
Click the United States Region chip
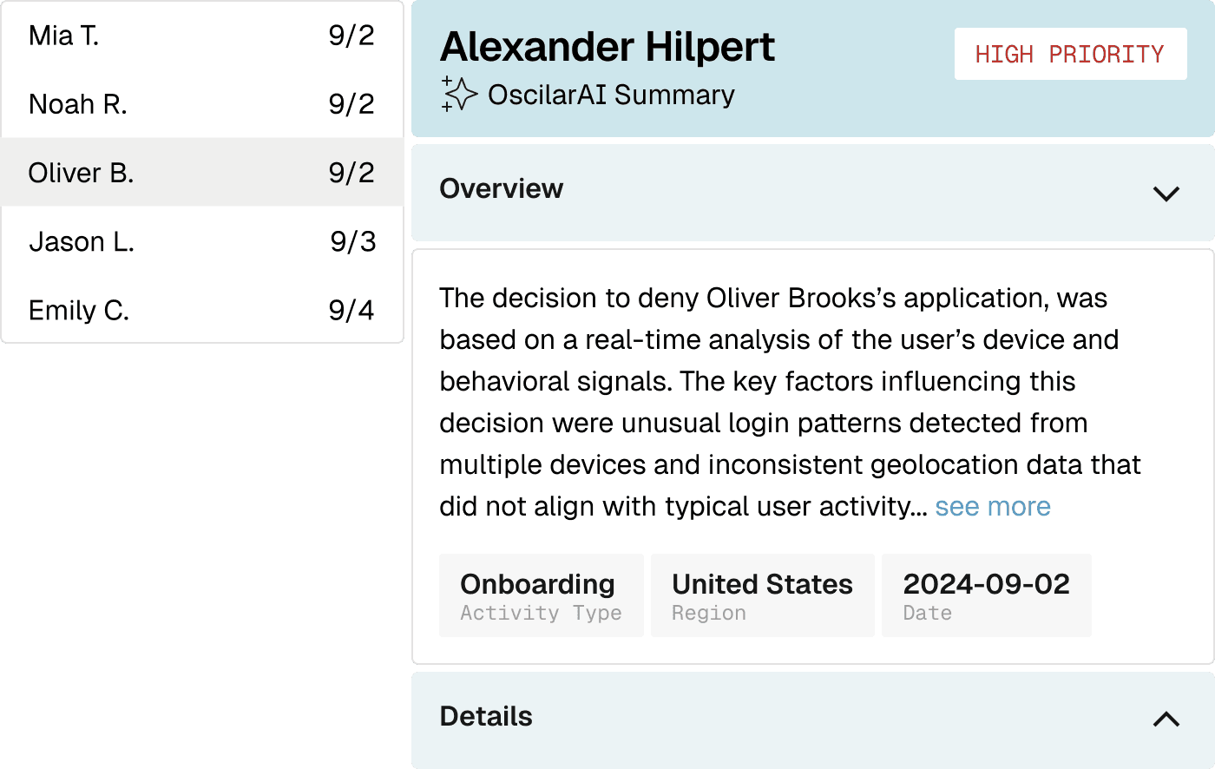pyautogui.click(x=762, y=595)
